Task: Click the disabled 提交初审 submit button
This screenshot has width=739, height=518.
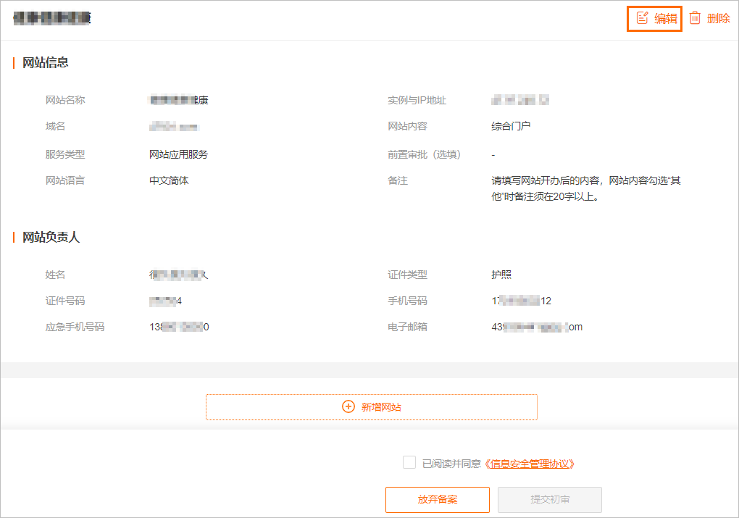Action: 549,499
